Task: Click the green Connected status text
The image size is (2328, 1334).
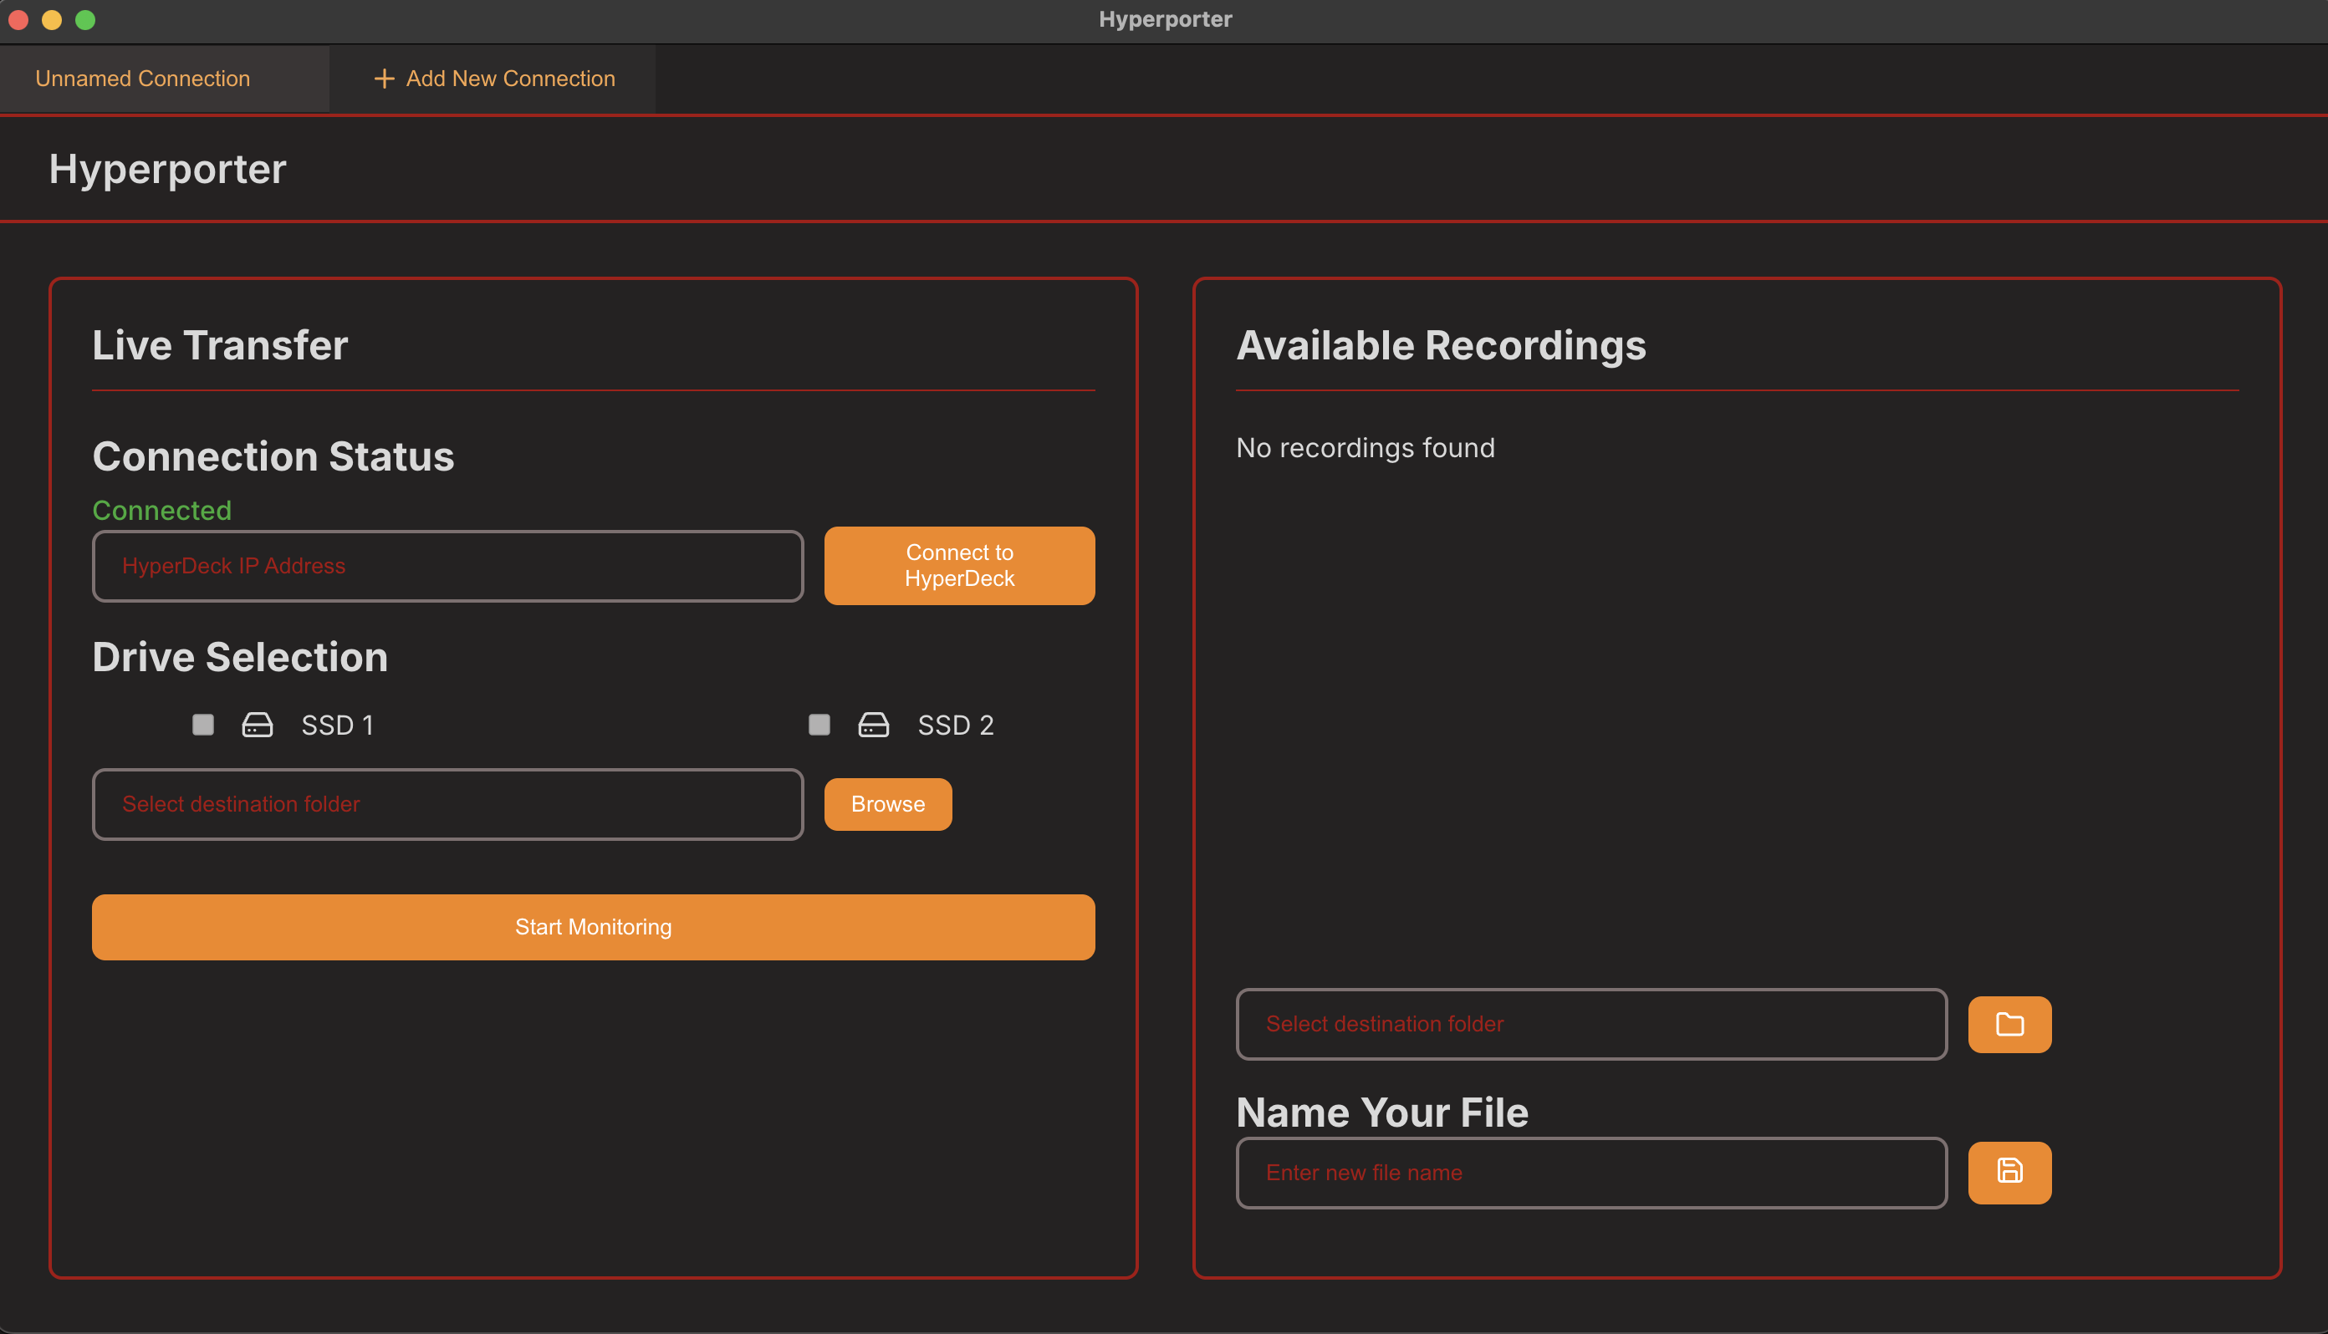Action: 162,511
